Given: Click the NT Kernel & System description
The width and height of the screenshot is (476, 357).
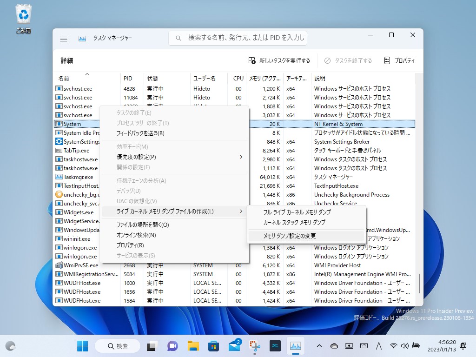Looking at the screenshot, I should [x=338, y=124].
